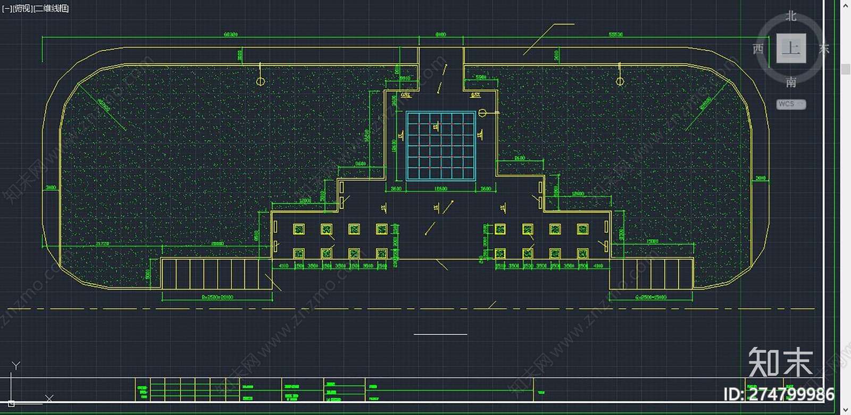The height and width of the screenshot is (415, 851).
Task: Select the 4100 dimension left of center
Action: pos(283,266)
